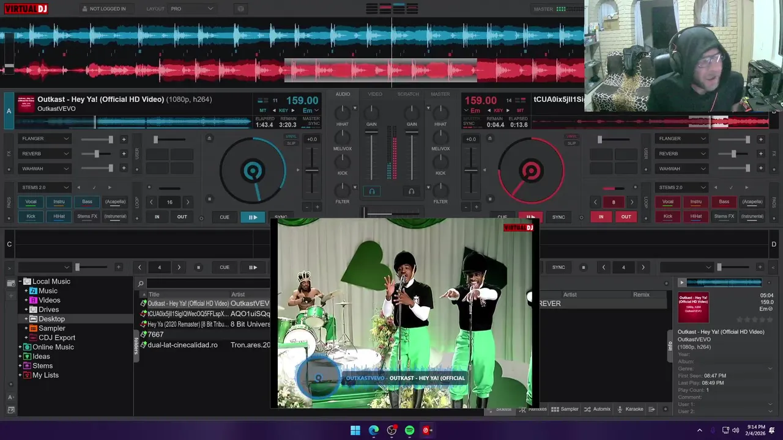Open right deck FLANGER effect dropdown

(681, 139)
